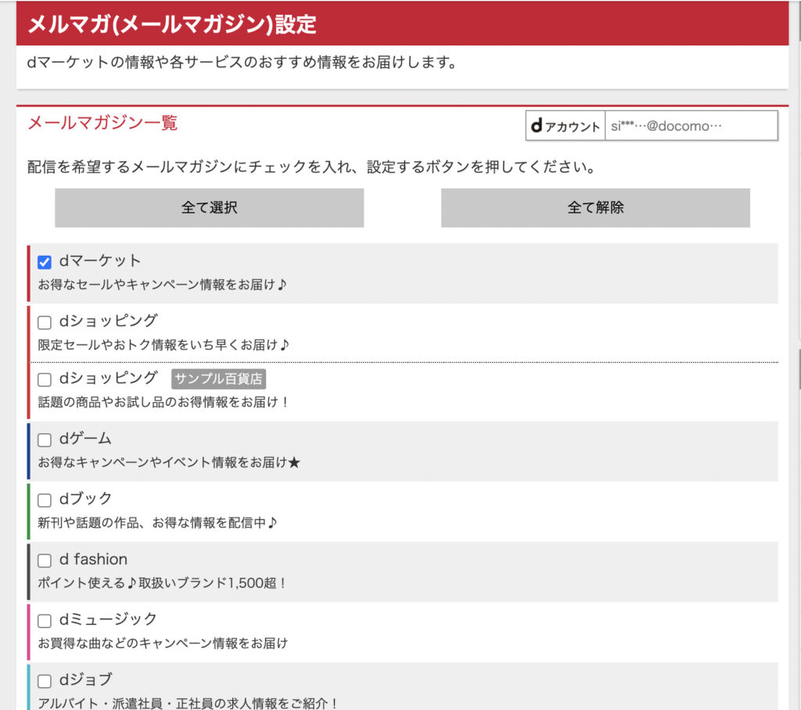The width and height of the screenshot is (801, 710).
Task: Check the dショッピング サンプル百貨店 checkbox
Action: click(x=45, y=379)
